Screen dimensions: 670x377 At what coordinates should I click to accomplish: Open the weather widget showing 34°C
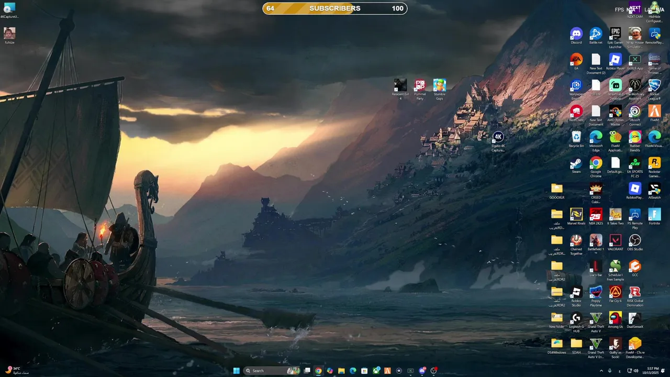click(x=17, y=370)
